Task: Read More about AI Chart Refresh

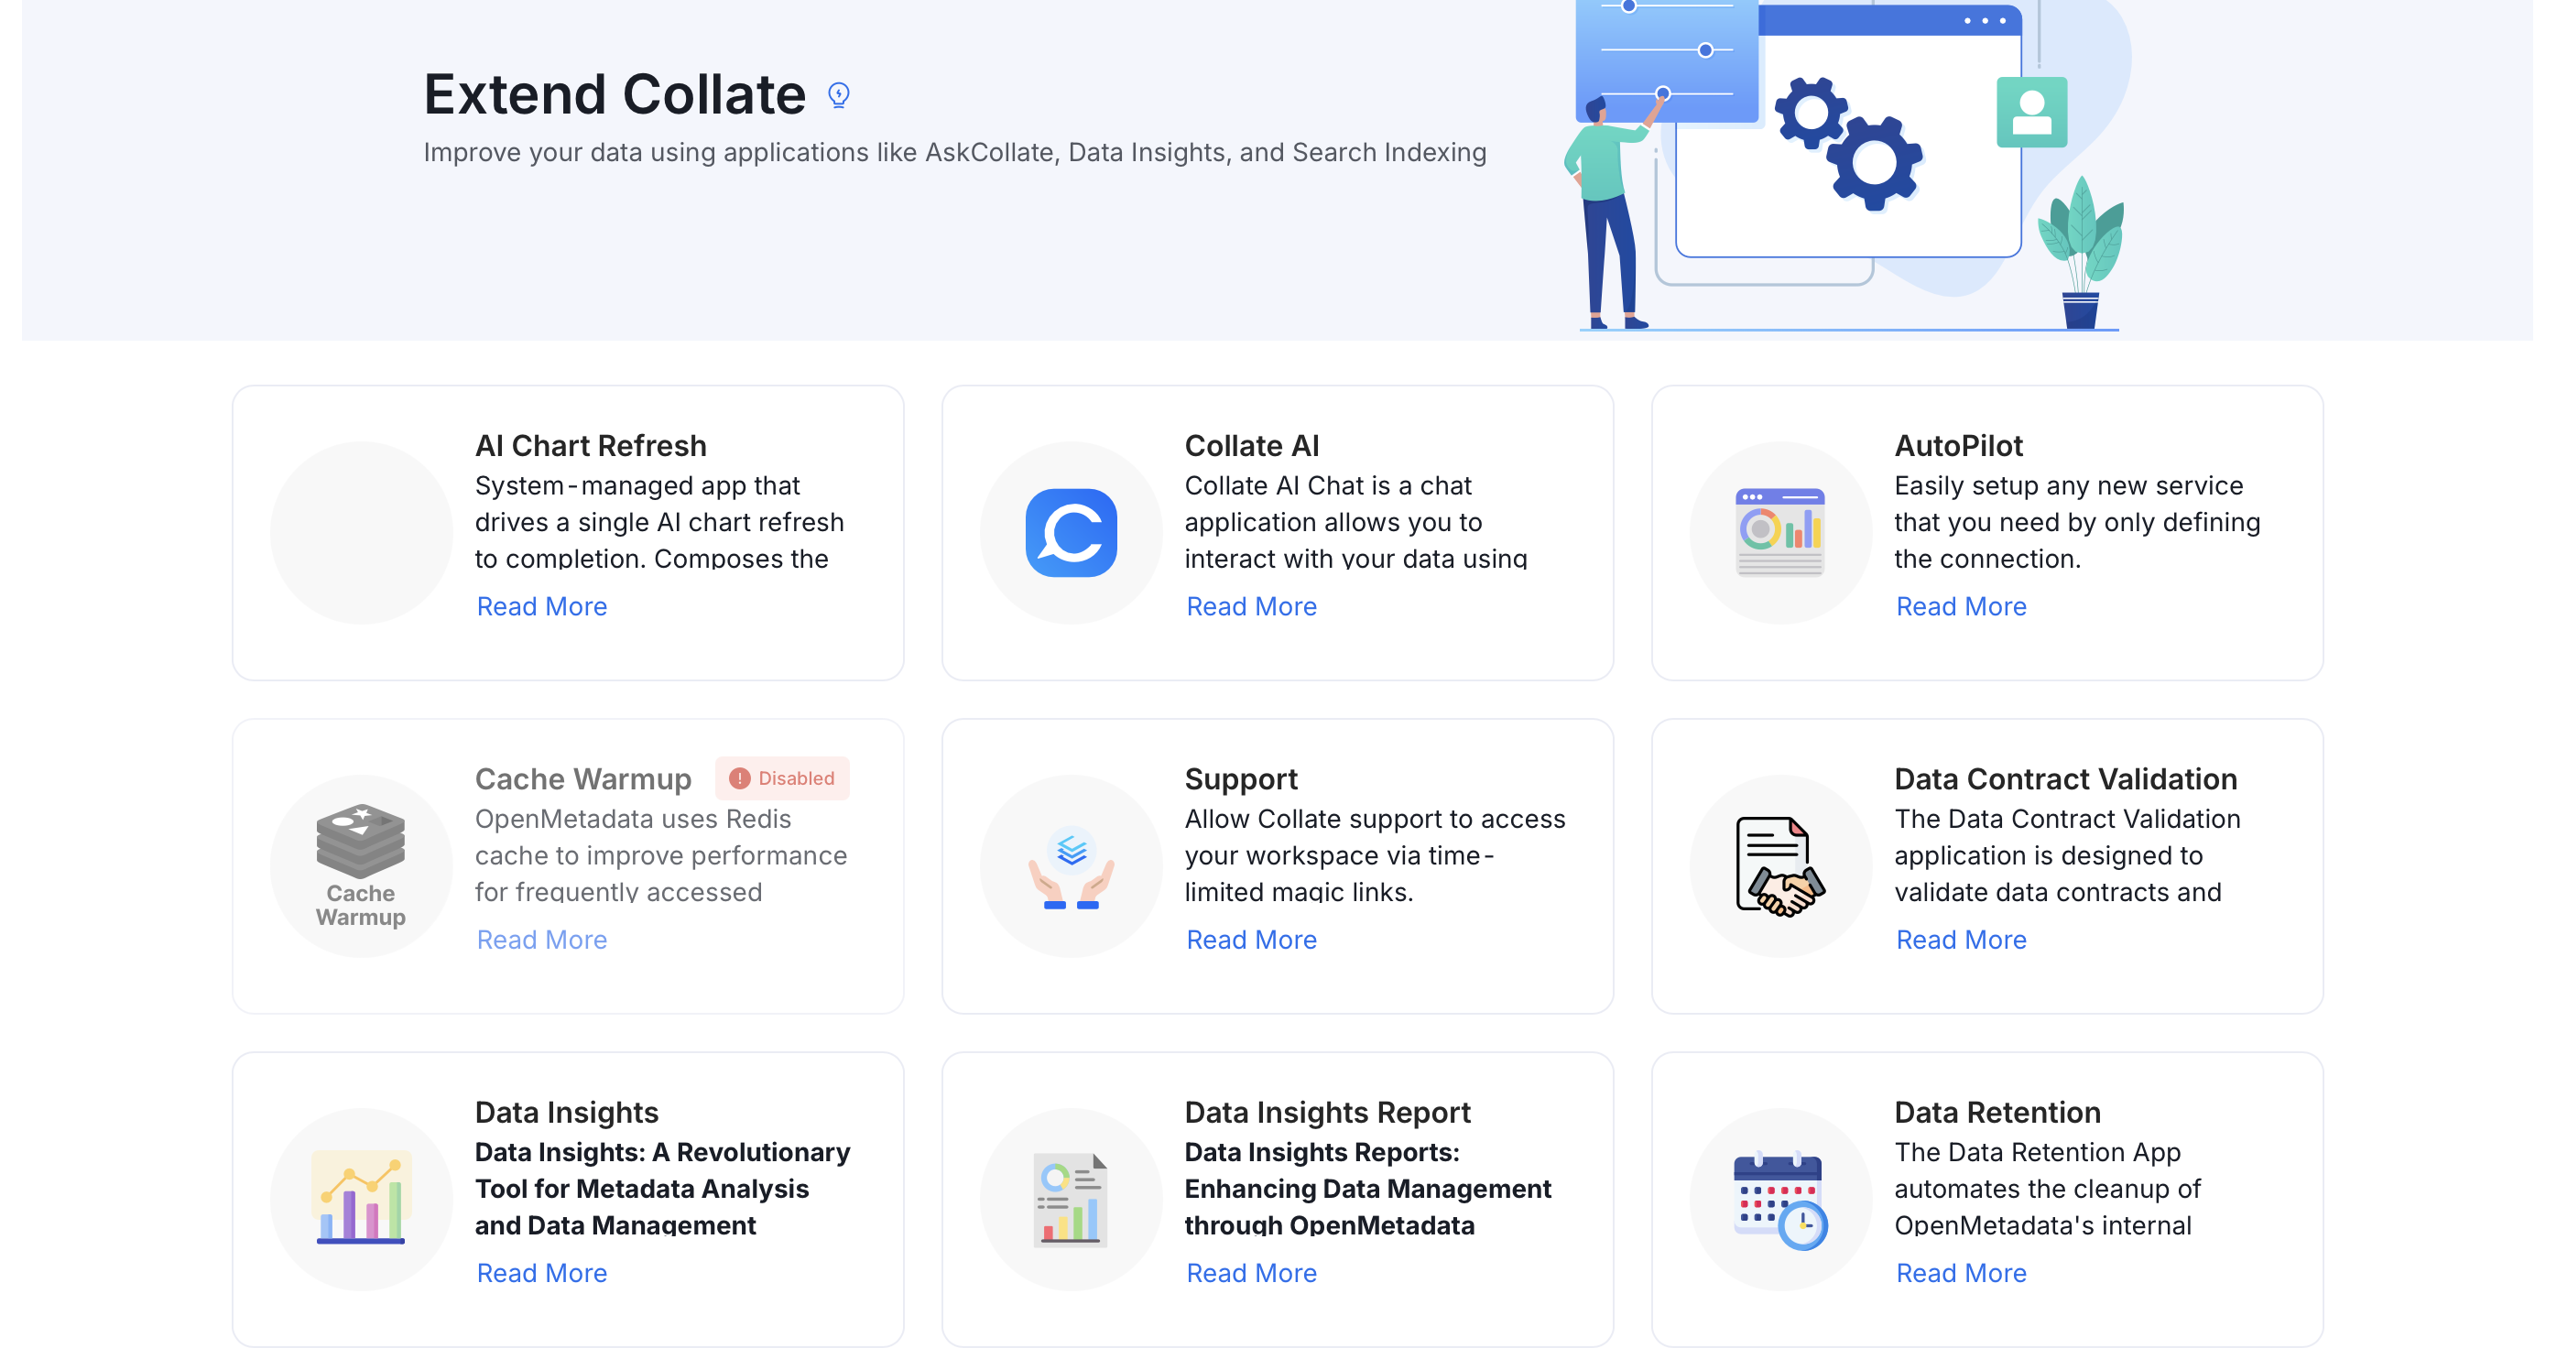Action: (x=542, y=606)
